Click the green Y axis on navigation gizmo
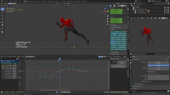Screen dimensions: 170x95 [108, 11]
